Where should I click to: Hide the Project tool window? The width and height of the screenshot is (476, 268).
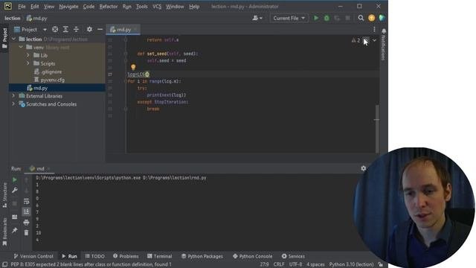[x=100, y=30]
